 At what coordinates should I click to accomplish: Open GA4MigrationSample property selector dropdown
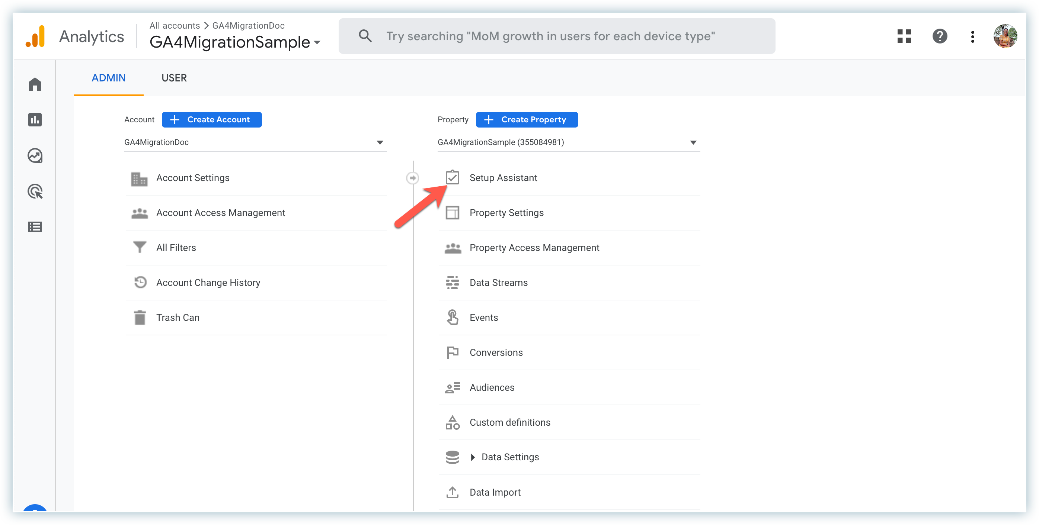pos(568,142)
